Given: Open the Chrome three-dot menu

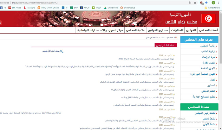Looking at the screenshot, I should click(219, 3).
